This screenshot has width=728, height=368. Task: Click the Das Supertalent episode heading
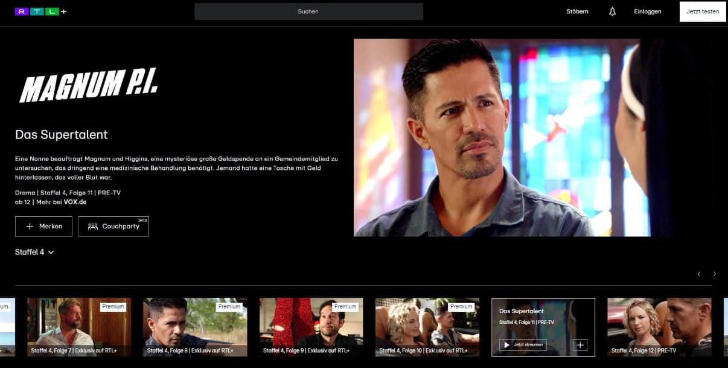point(62,135)
